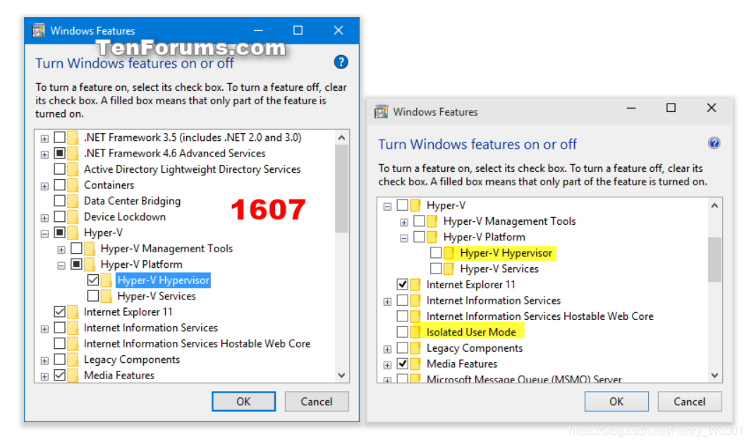Check .NET Framework 3.5 checkbox
This screenshot has width=749, height=444.
point(60,137)
